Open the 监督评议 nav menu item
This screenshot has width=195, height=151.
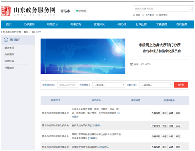click(99, 24)
